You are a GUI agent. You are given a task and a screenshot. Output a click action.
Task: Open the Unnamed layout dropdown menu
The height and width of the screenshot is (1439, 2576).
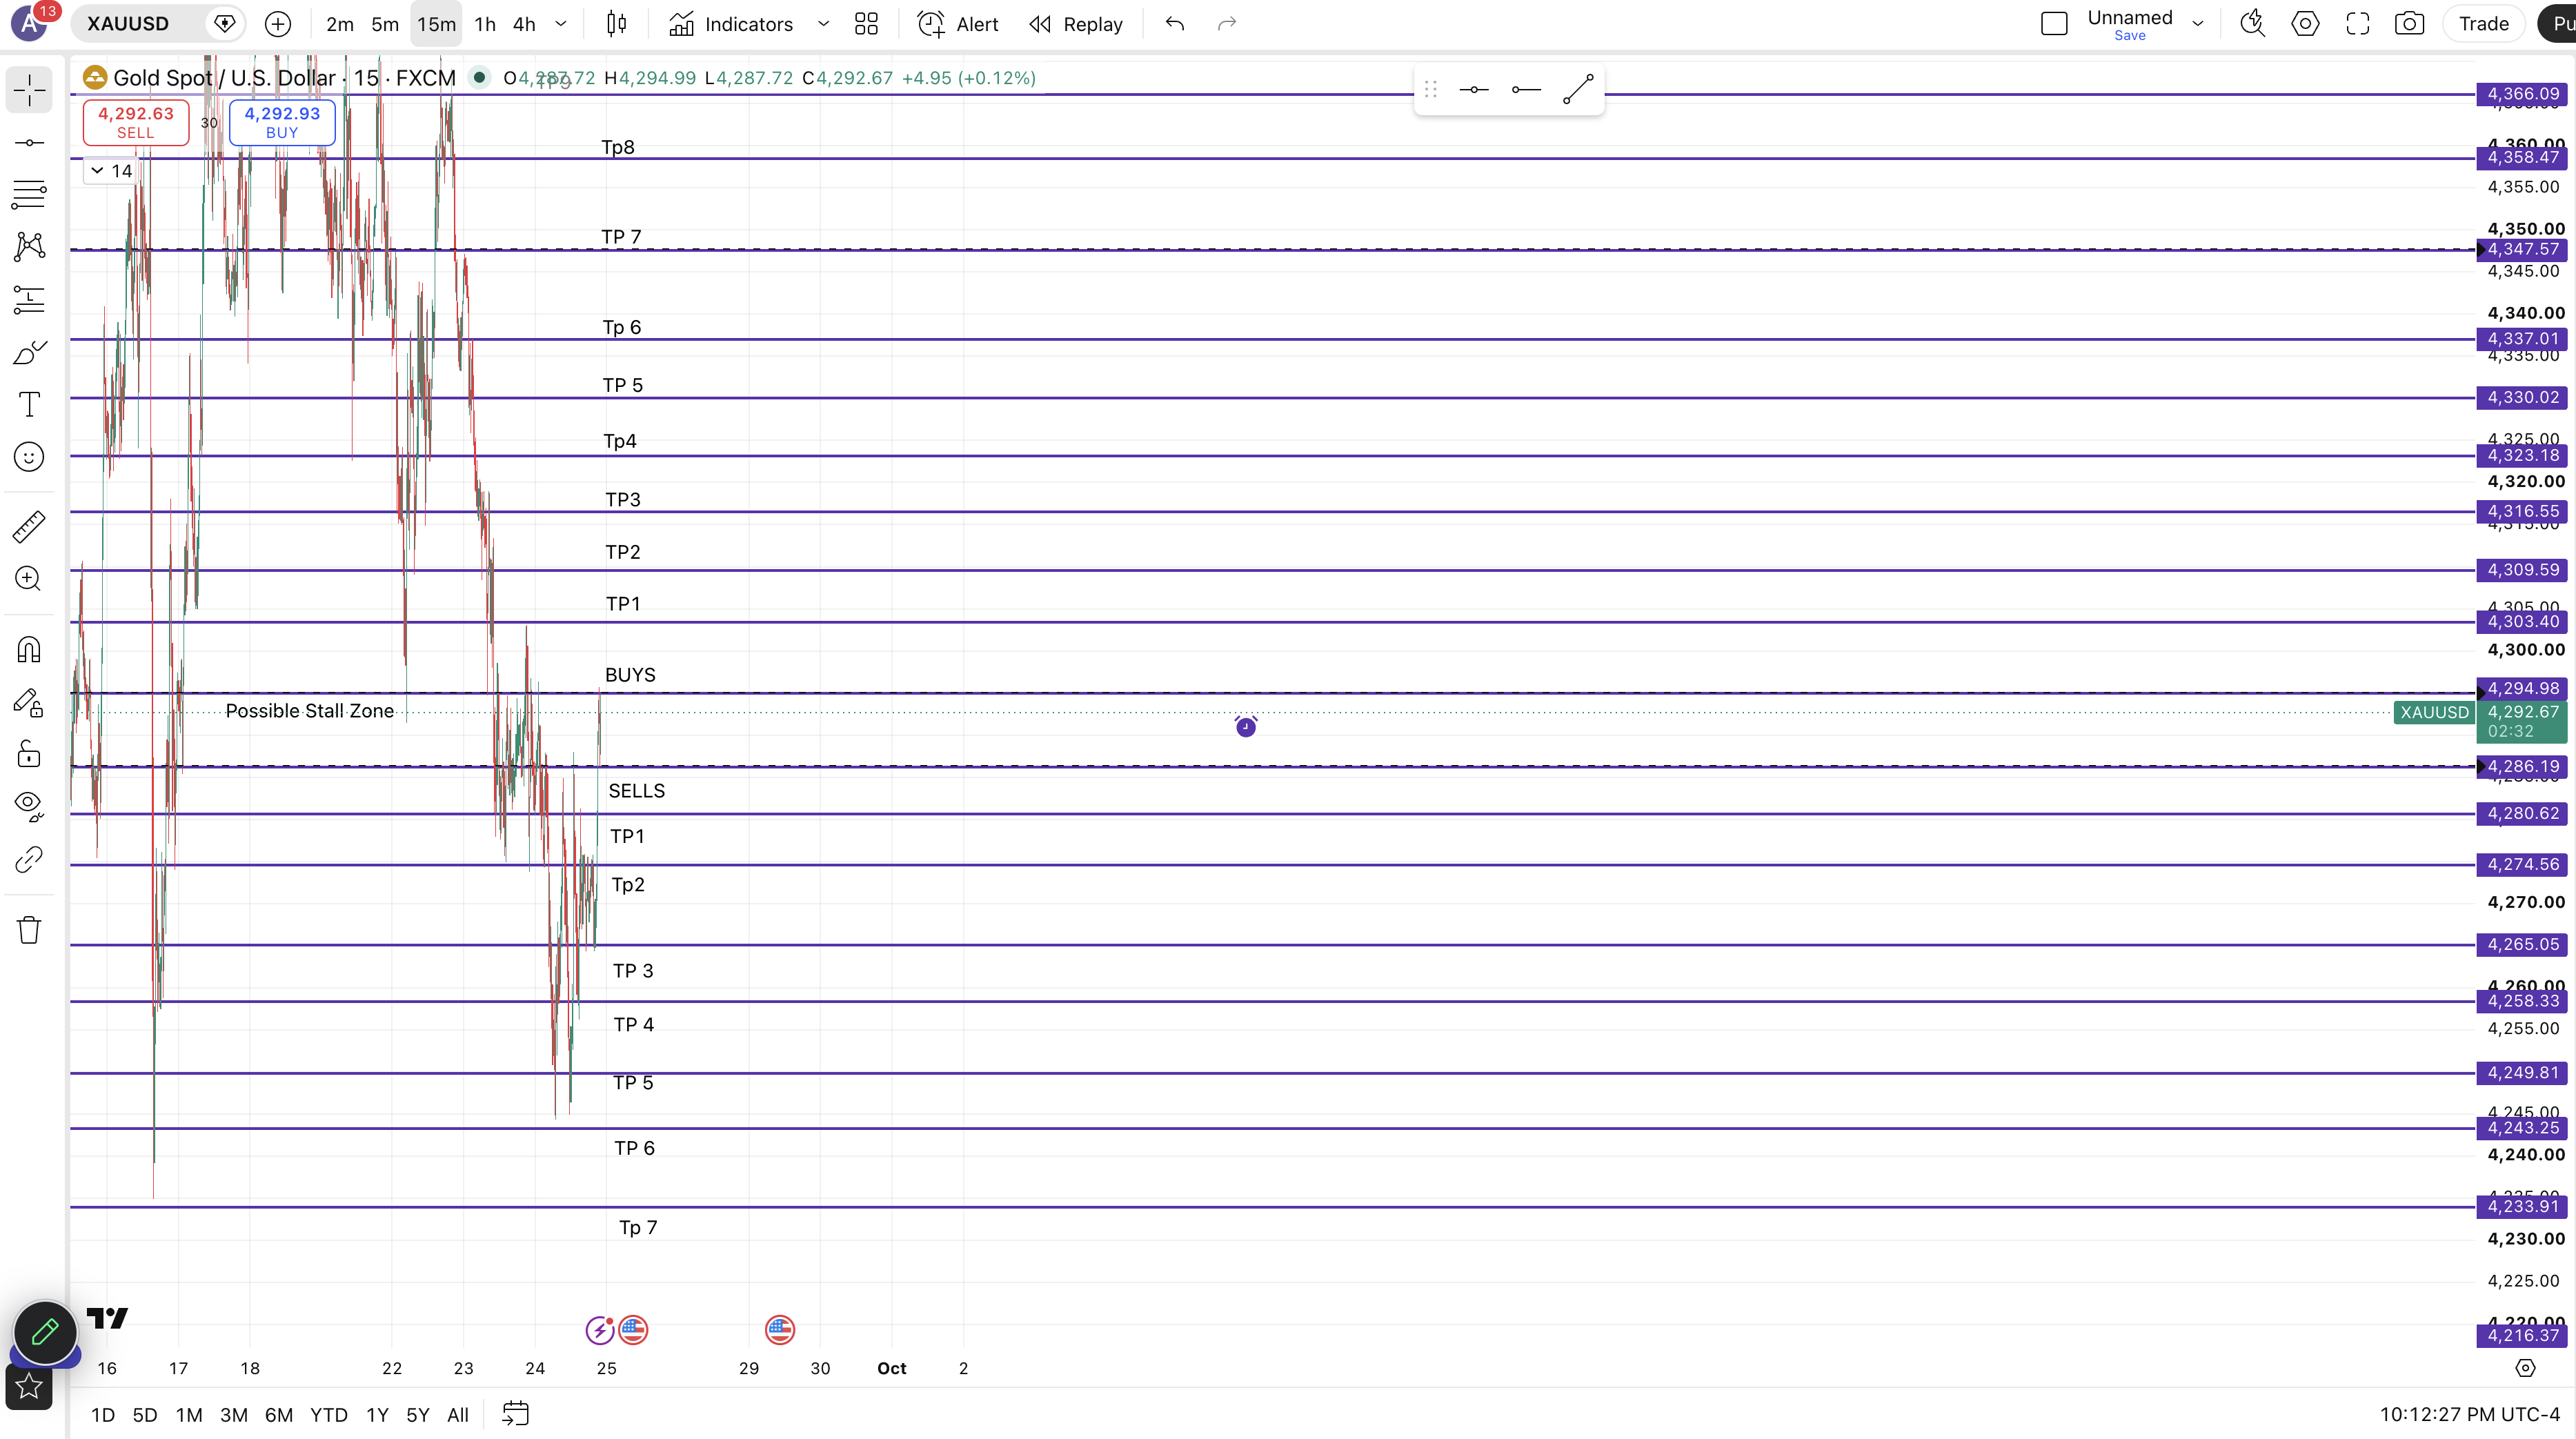(2198, 24)
